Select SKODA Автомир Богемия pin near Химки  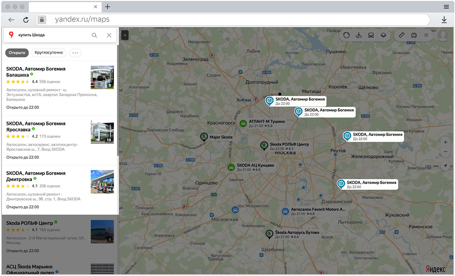[269, 101]
